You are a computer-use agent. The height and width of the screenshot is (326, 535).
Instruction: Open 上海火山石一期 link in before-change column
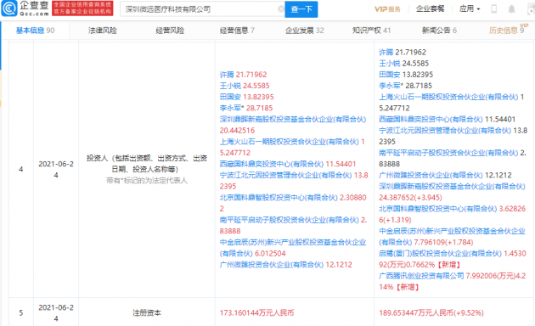[x=290, y=142]
